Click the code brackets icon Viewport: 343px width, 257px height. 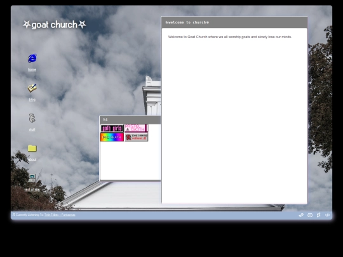pos(327,215)
